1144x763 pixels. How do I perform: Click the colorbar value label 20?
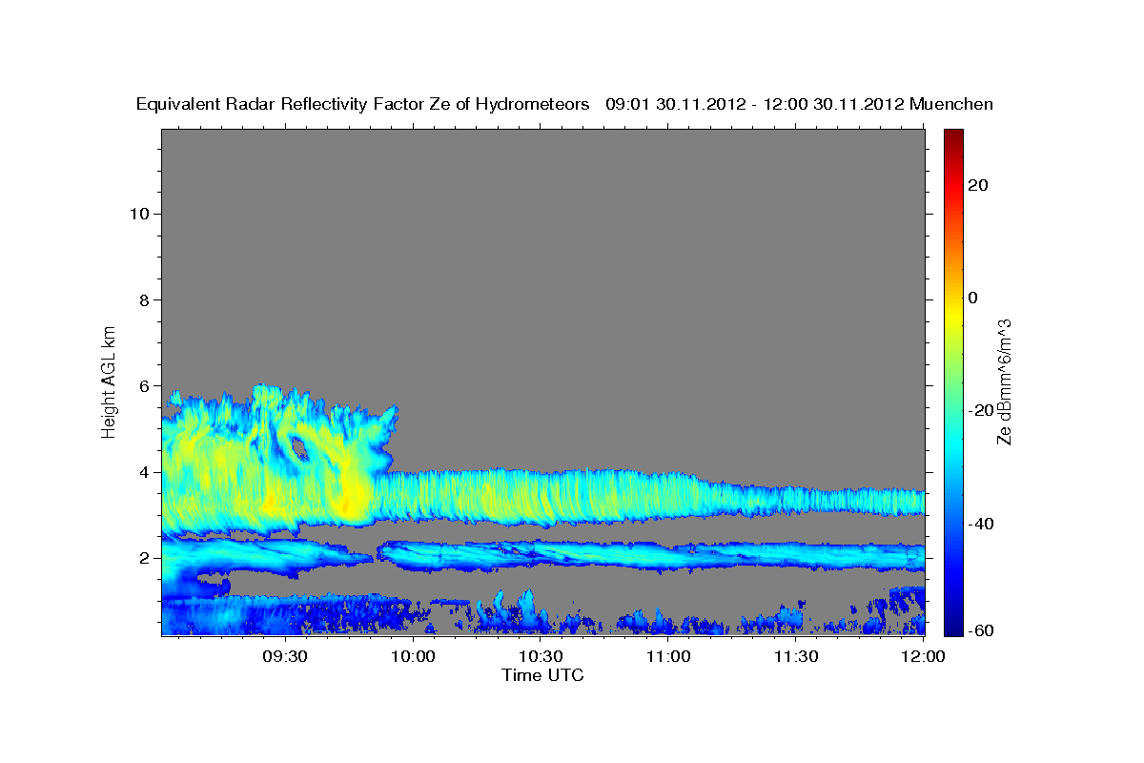(x=978, y=186)
